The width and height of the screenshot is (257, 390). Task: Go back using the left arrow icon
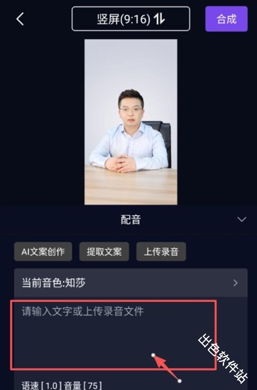(20, 19)
